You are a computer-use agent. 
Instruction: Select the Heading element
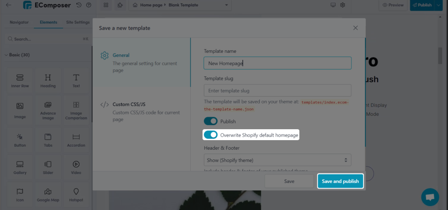click(x=48, y=80)
